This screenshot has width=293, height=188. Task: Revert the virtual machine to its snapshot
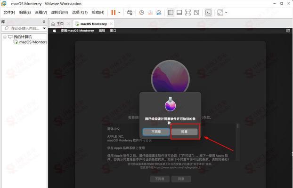[x=150, y=13]
